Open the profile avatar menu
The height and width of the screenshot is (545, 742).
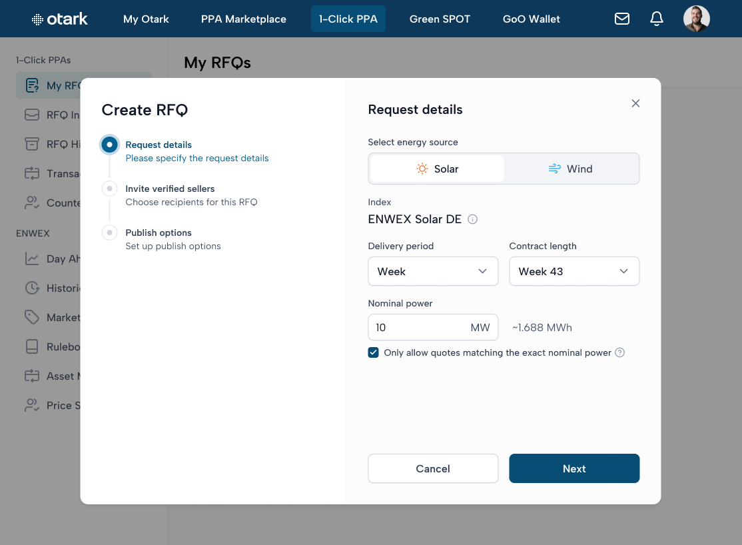pyautogui.click(x=697, y=19)
